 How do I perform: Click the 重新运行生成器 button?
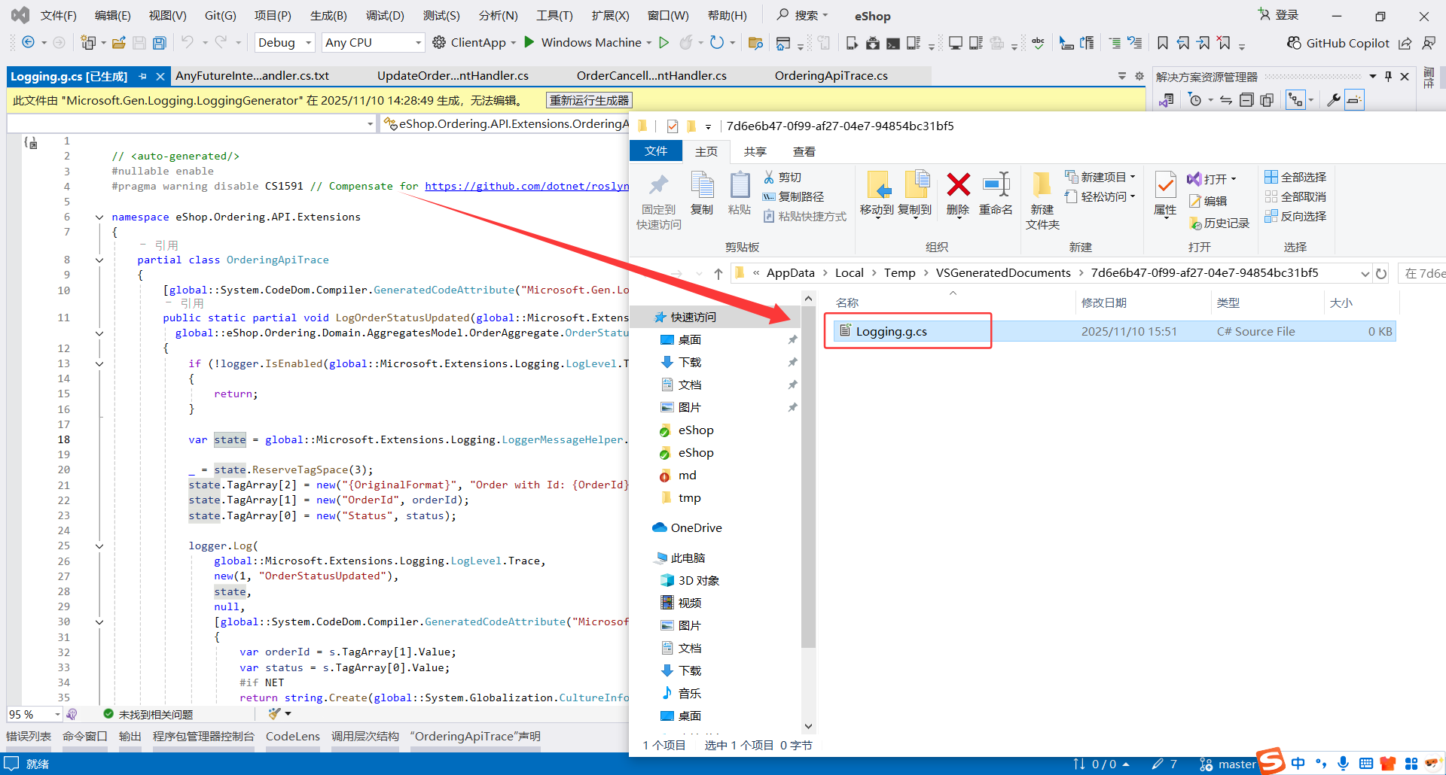point(589,101)
